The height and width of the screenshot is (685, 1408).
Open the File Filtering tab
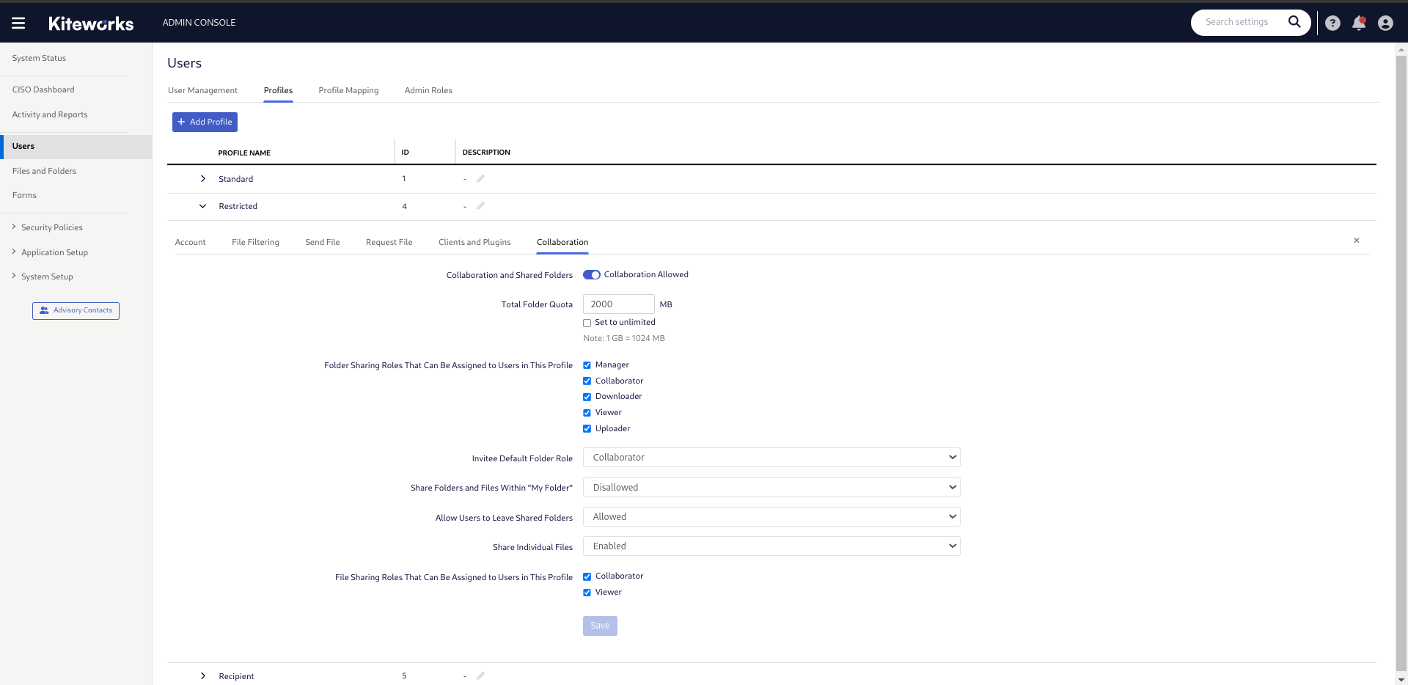255,242
